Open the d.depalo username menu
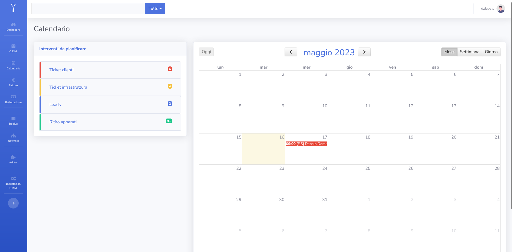 [487, 9]
